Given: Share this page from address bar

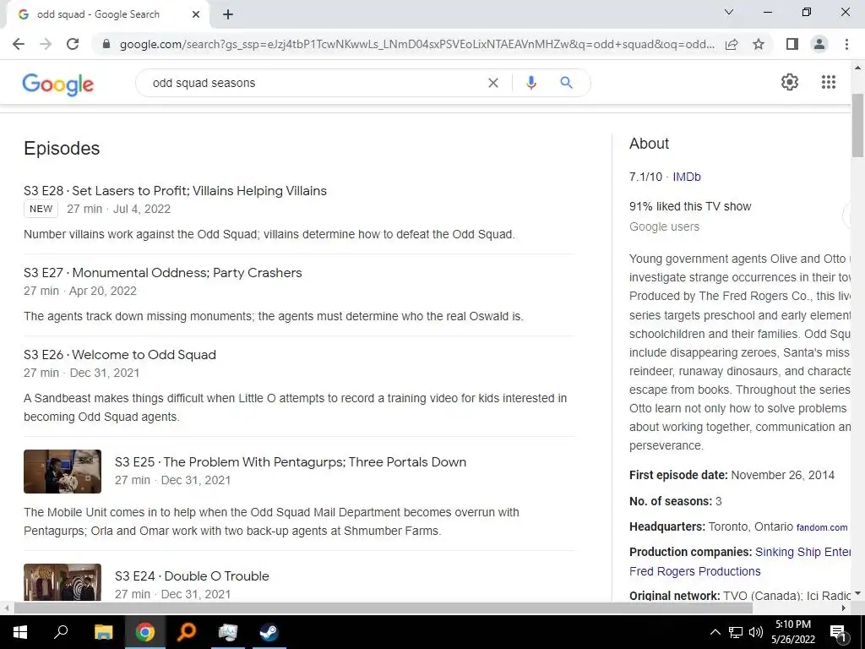Looking at the screenshot, I should (732, 44).
